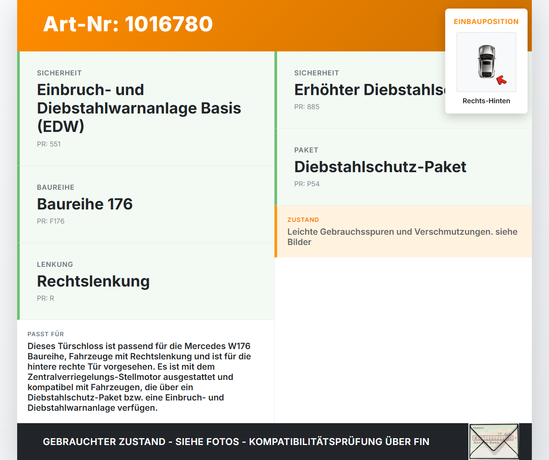Select the red arrow marking the rear-right position
Viewport: 549px width, 460px height.
click(x=501, y=80)
